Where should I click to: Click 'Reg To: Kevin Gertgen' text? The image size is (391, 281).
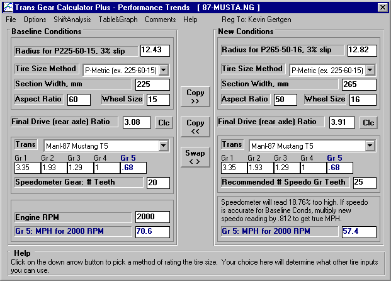click(256, 20)
